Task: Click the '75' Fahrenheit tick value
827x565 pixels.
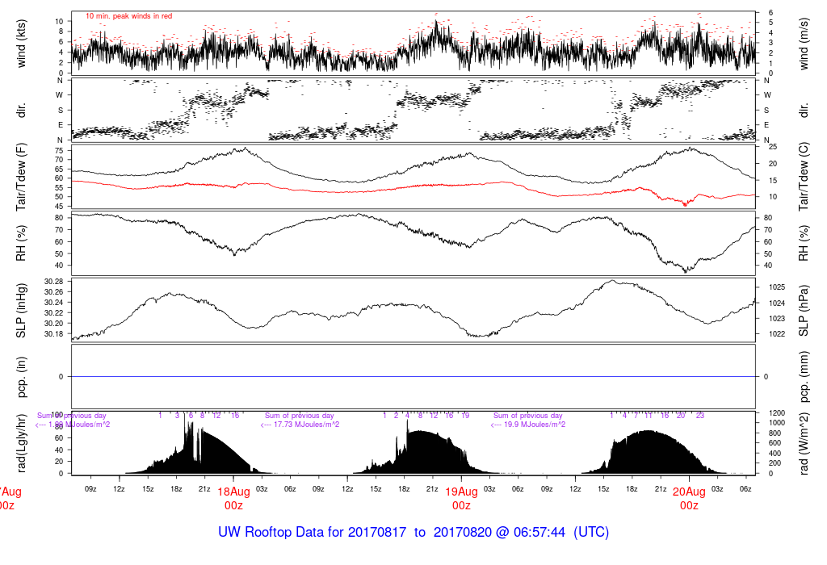Action: 59,150
